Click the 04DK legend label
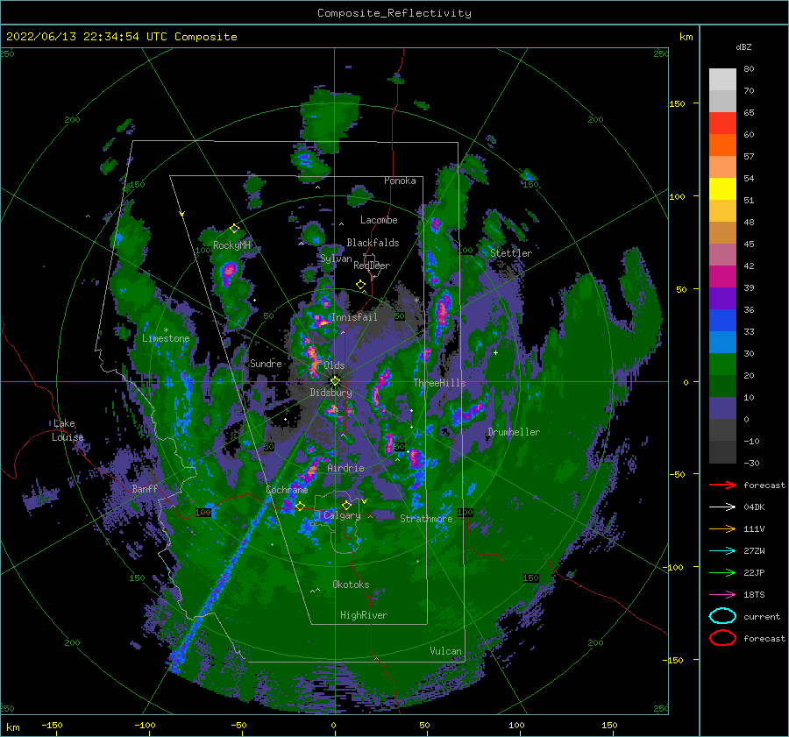789x737 pixels. tap(754, 507)
